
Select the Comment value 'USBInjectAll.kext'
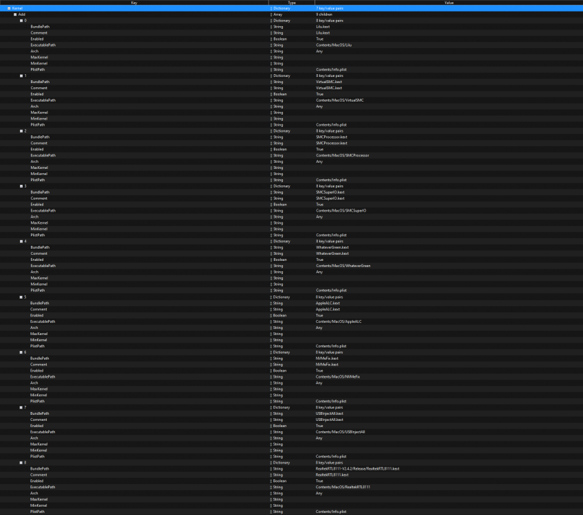pyautogui.click(x=330, y=420)
